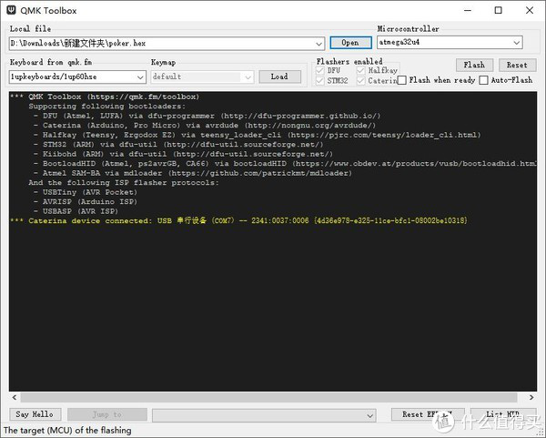Close the QMK Toolbox window
The image size is (546, 438).
pos(530,10)
